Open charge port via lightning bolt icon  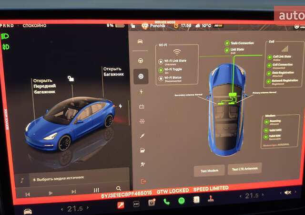pyautogui.click(x=121, y=106)
